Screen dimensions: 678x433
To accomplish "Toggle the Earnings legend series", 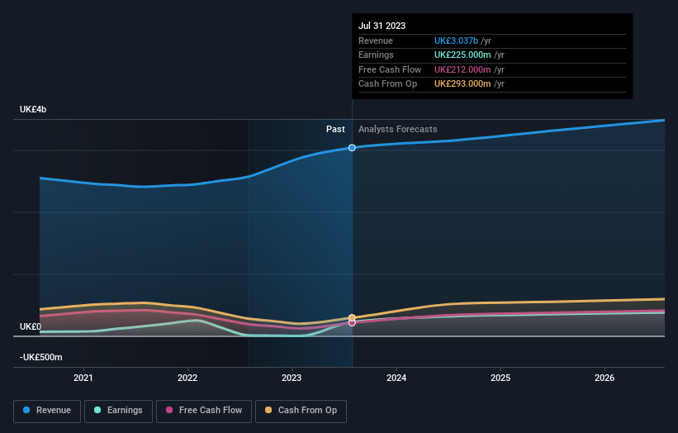I will (118, 411).
